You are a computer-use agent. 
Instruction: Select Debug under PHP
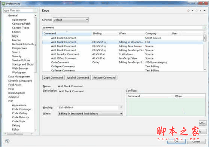(16, 125)
